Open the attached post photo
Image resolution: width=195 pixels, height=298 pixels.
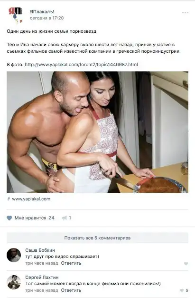pos(97,132)
